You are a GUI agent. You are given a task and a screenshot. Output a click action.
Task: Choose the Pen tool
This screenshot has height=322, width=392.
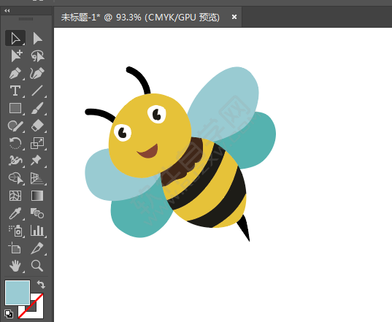[x=15, y=73]
